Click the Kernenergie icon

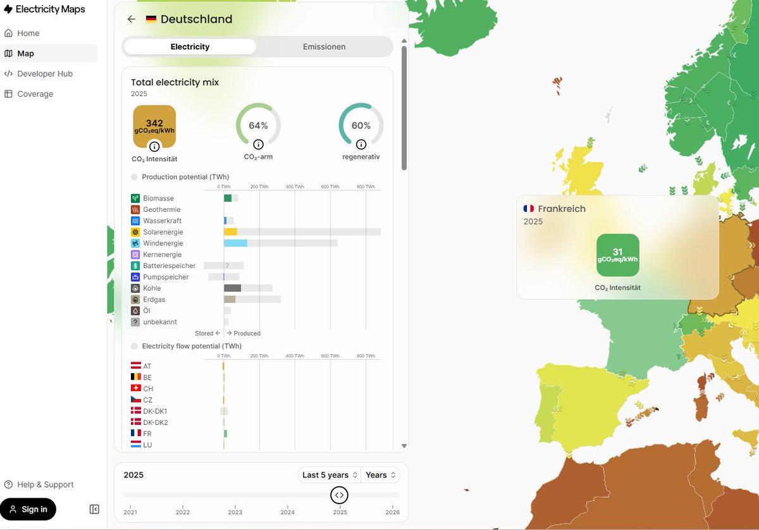[135, 254]
